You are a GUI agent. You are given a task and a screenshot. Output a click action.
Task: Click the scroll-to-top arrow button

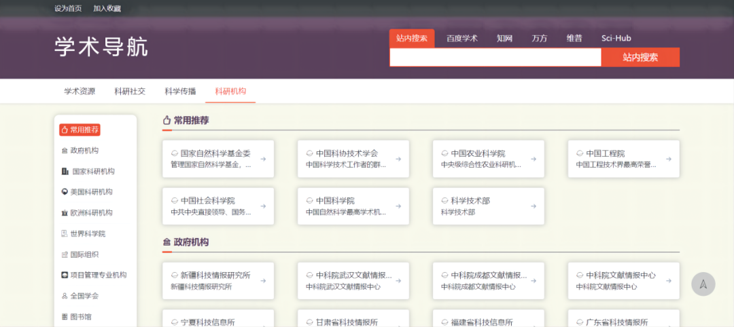pos(703,284)
